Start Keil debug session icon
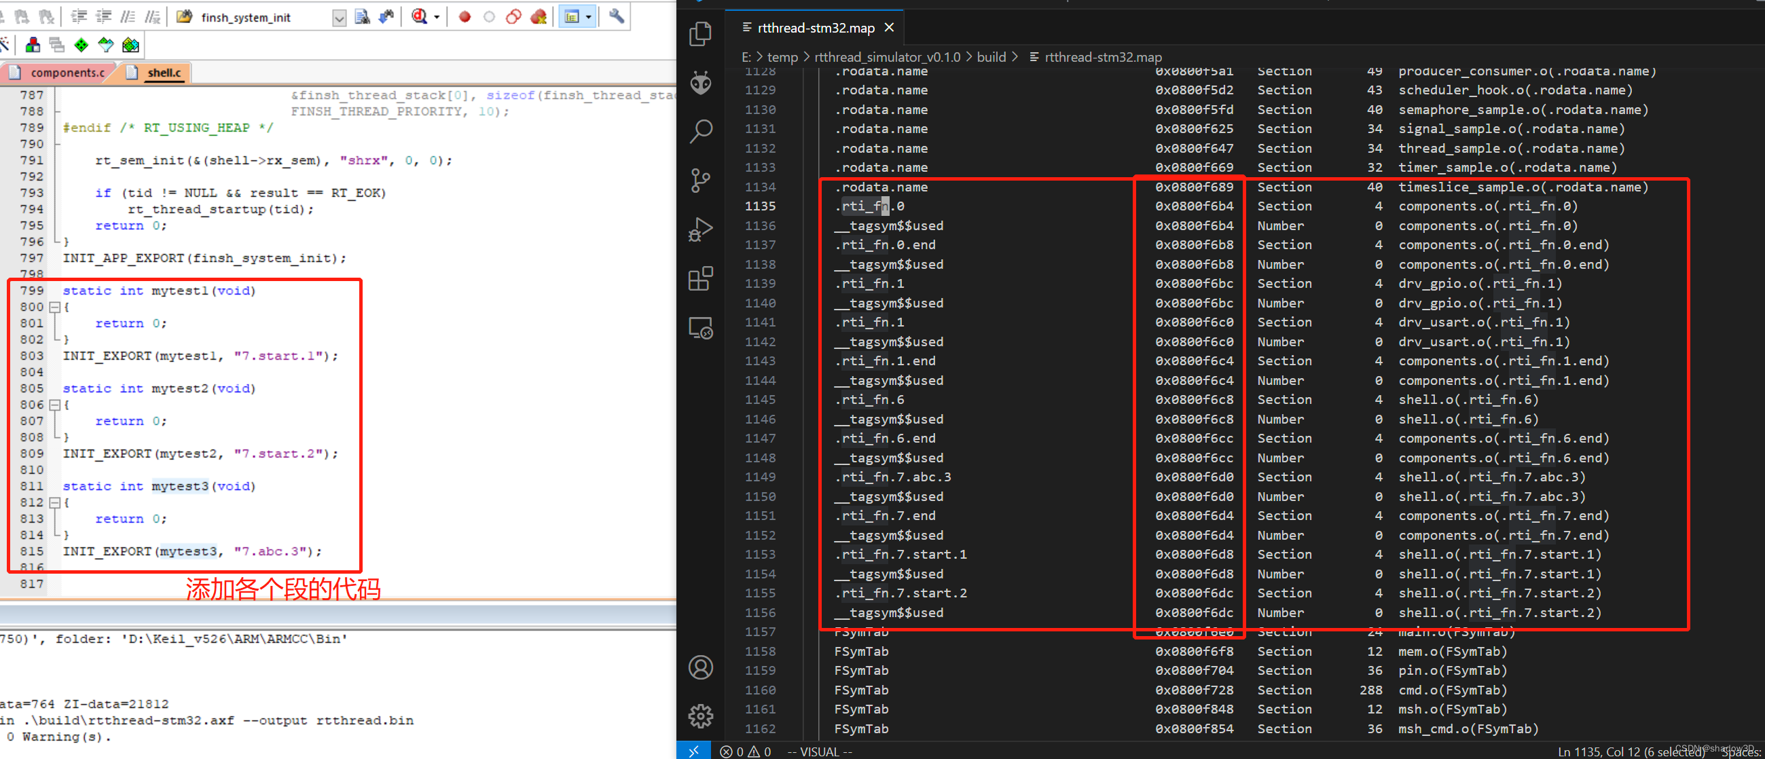Viewport: 1765px width, 759px height. point(419,16)
